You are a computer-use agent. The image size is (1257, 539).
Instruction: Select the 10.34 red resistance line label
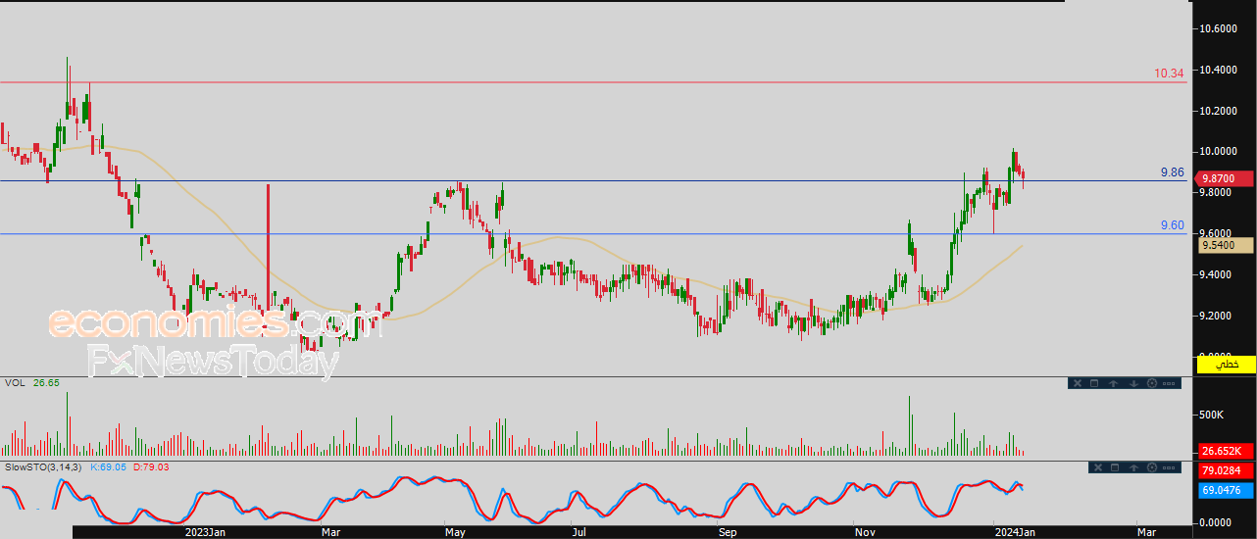click(1169, 73)
